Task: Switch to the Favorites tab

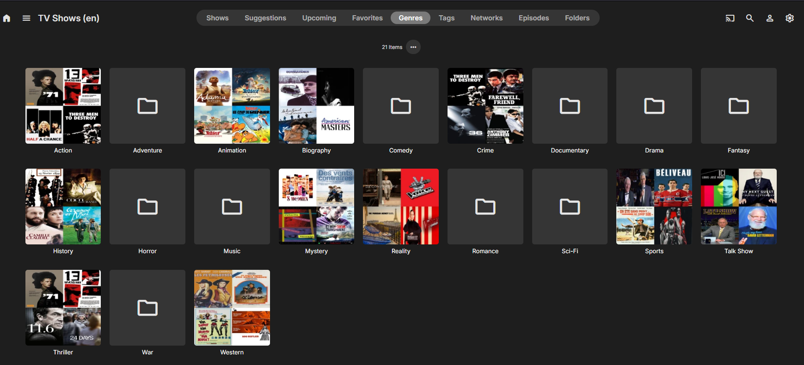Action: point(368,18)
